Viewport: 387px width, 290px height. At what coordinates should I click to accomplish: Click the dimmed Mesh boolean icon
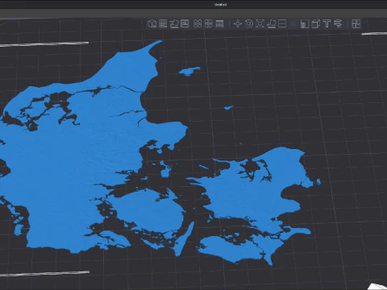293,23
